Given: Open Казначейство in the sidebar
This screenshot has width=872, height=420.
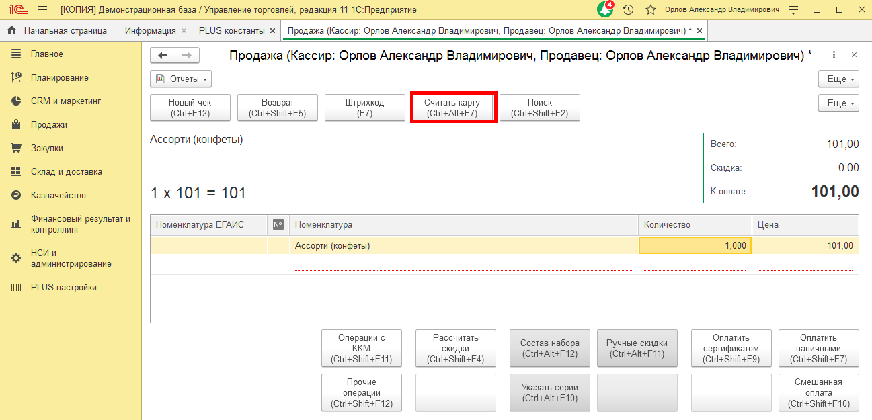Looking at the screenshot, I should point(58,195).
